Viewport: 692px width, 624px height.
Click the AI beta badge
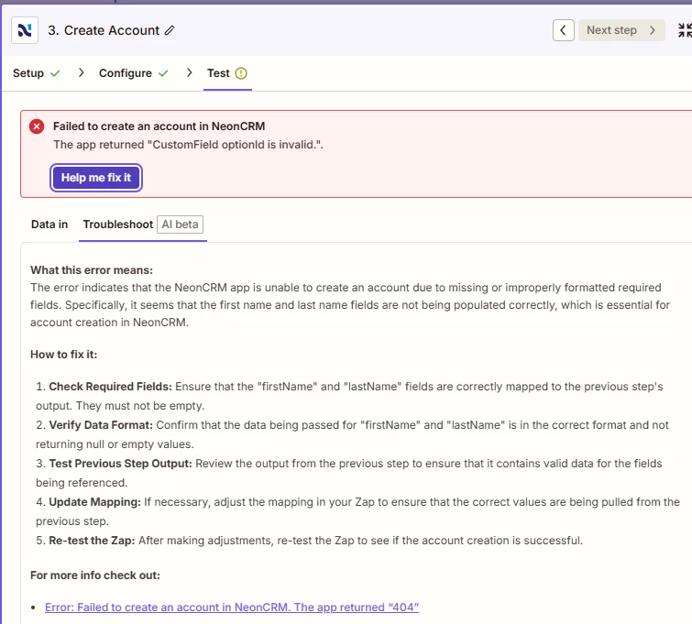[180, 224]
